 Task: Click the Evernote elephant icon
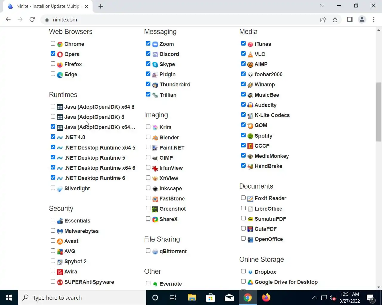pyautogui.click(x=155, y=284)
